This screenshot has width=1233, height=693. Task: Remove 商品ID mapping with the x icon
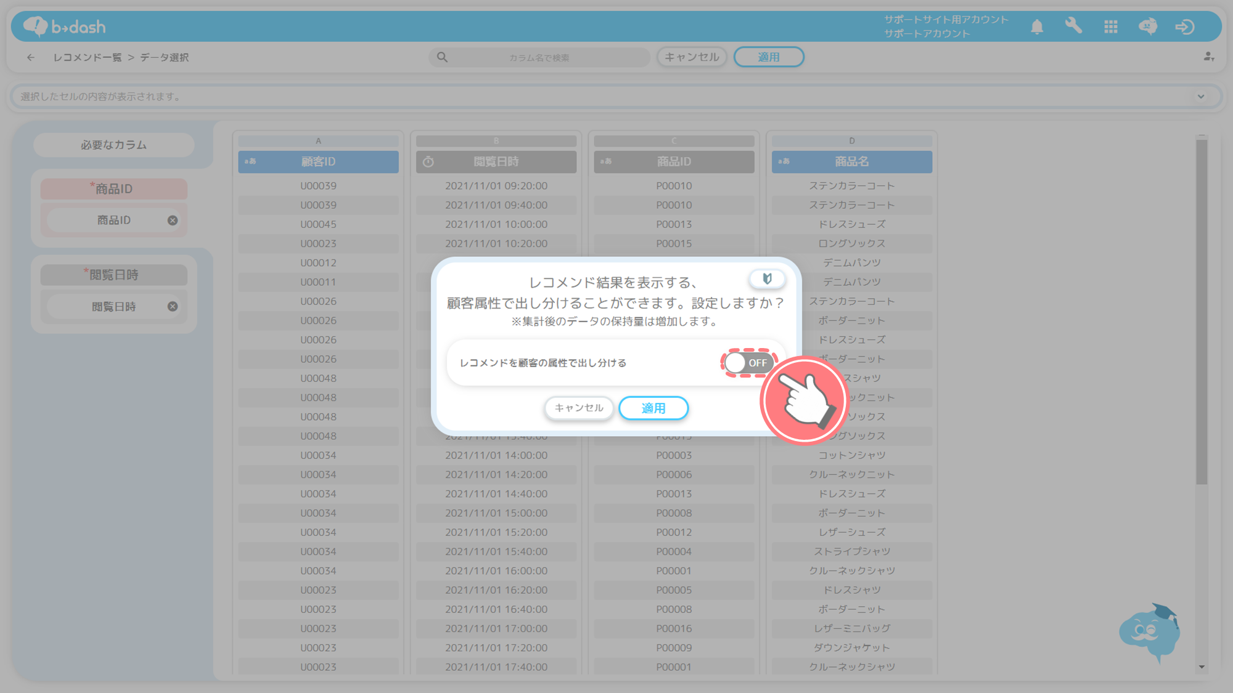click(x=173, y=221)
